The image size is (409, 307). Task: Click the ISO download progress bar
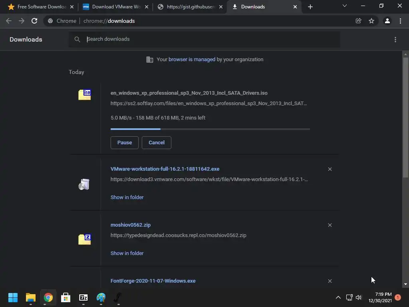click(x=210, y=129)
